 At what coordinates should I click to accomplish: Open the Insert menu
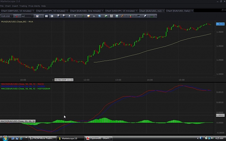coord(15,6)
